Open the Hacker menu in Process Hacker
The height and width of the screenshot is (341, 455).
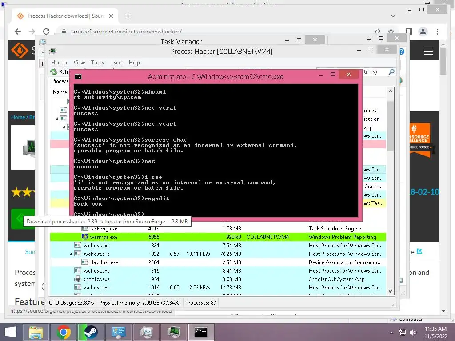59,62
